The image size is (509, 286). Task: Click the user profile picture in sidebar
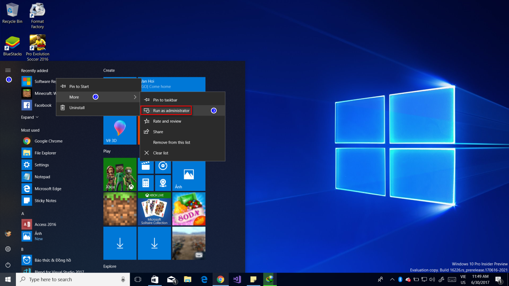pyautogui.click(x=8, y=234)
